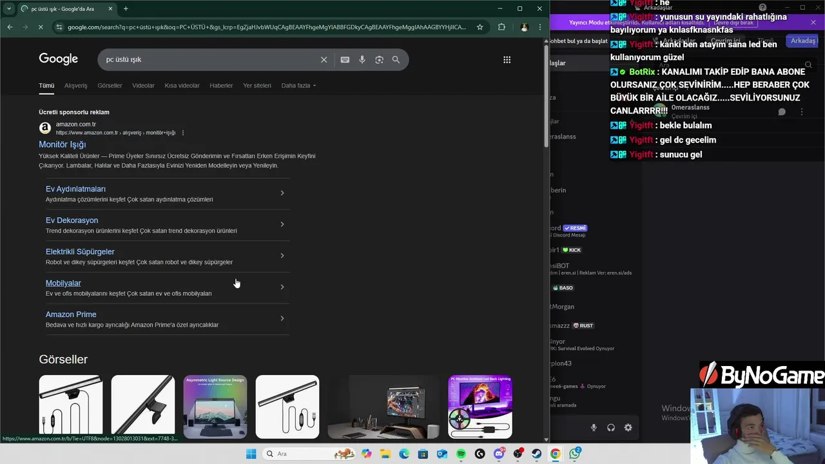
Task: Open the Monitör Işığı ad link
Action: 62,144
